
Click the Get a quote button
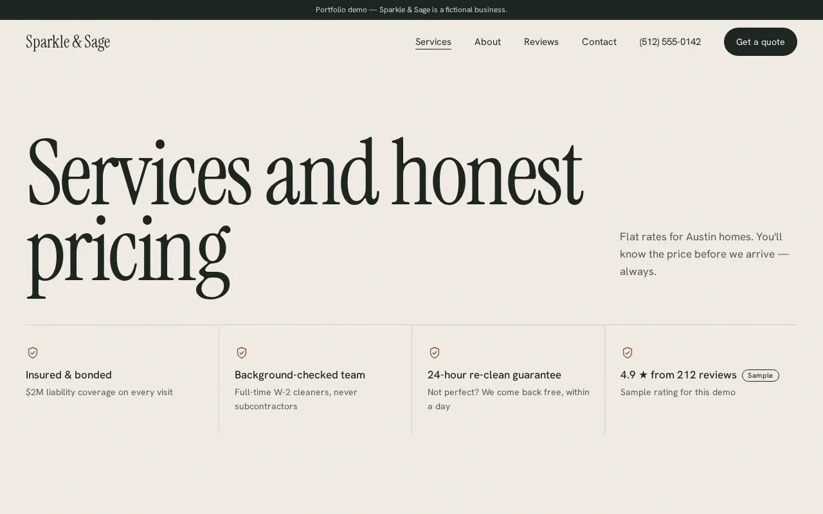point(761,42)
